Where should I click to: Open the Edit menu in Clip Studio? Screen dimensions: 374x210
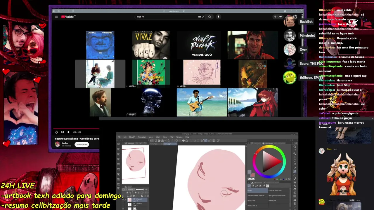click(x=125, y=137)
